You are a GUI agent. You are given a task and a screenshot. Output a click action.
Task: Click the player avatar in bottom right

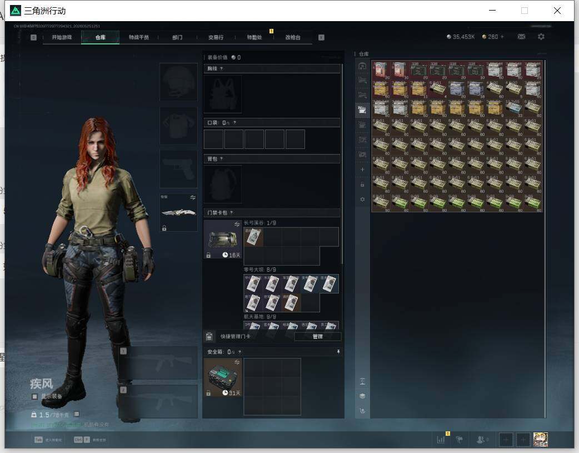(541, 440)
